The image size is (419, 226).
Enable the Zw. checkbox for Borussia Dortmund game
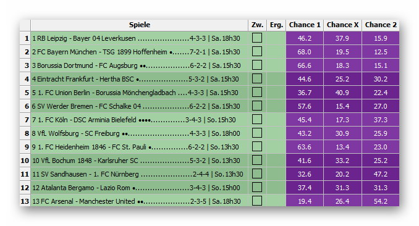point(257,65)
